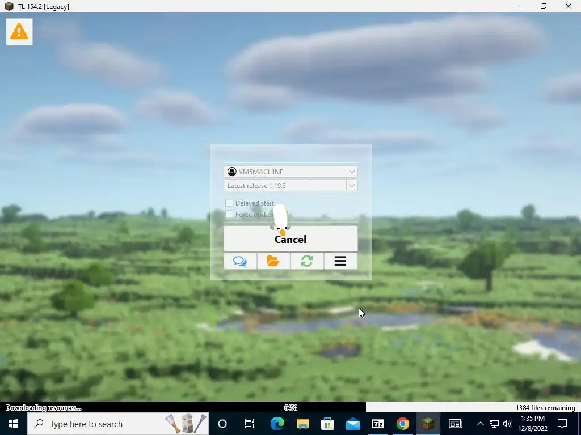Screen dimensions: 581x435
Task: Launch Microsoft Edge from the taskbar
Action: click(277, 424)
